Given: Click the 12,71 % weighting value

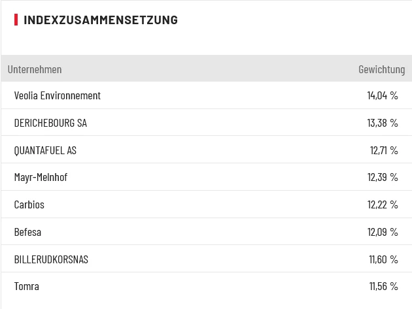Looking at the screenshot, I should tap(384, 150).
